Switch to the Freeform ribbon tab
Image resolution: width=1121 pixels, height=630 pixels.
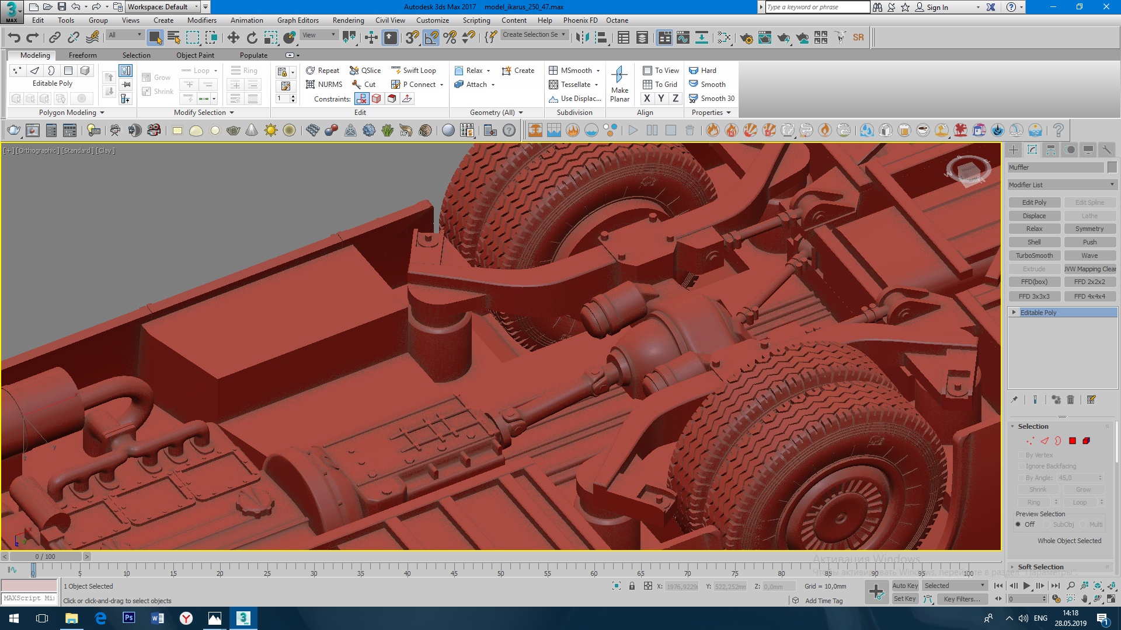tap(82, 55)
